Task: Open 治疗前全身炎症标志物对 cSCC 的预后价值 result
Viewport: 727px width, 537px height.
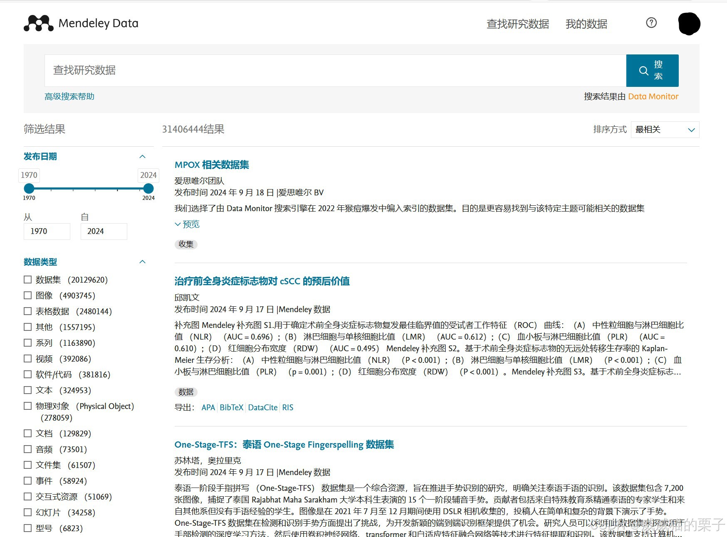Action: (262, 281)
